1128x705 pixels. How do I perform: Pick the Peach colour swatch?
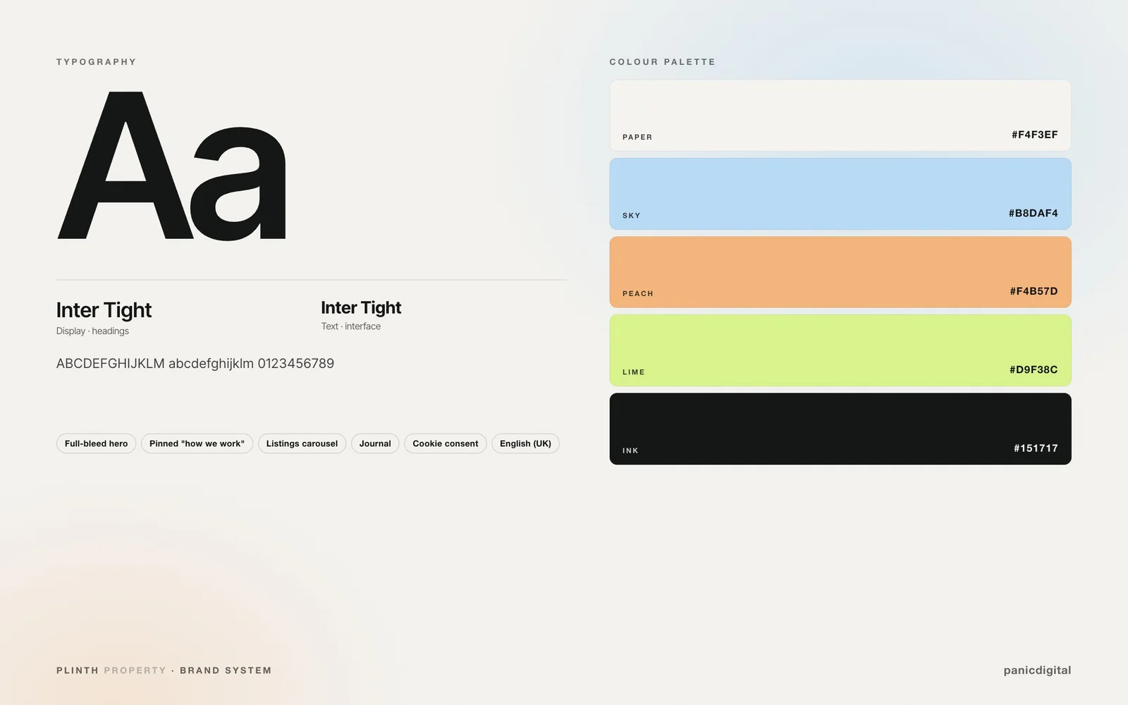pyautogui.click(x=840, y=272)
